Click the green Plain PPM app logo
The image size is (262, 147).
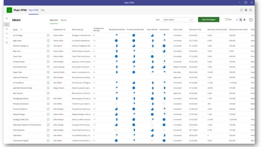coord(9,10)
